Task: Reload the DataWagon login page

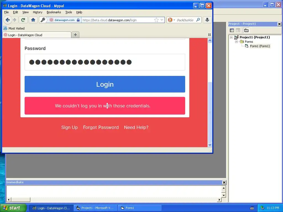Action: click(x=23, y=20)
